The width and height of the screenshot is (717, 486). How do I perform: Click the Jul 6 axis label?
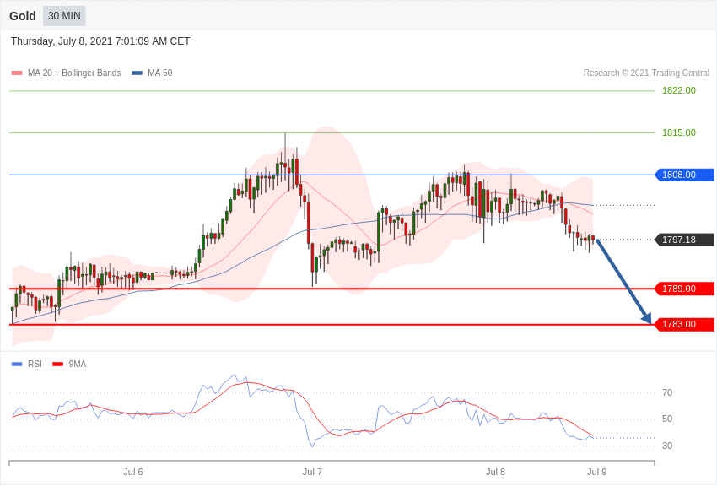tap(133, 472)
